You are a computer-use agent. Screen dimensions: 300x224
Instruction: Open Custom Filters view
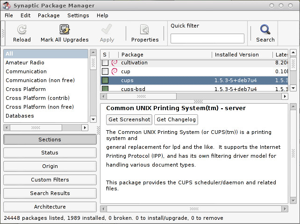50,180
